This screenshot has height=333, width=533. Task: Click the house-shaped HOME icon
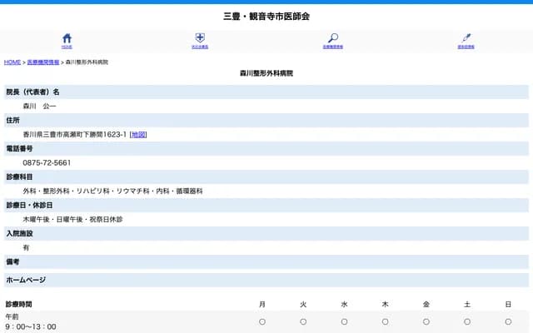pyautogui.click(x=67, y=37)
